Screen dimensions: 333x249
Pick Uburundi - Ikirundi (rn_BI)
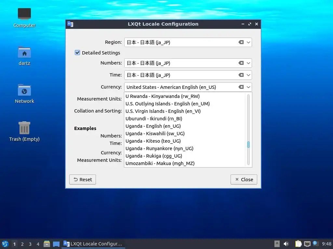click(x=185, y=119)
